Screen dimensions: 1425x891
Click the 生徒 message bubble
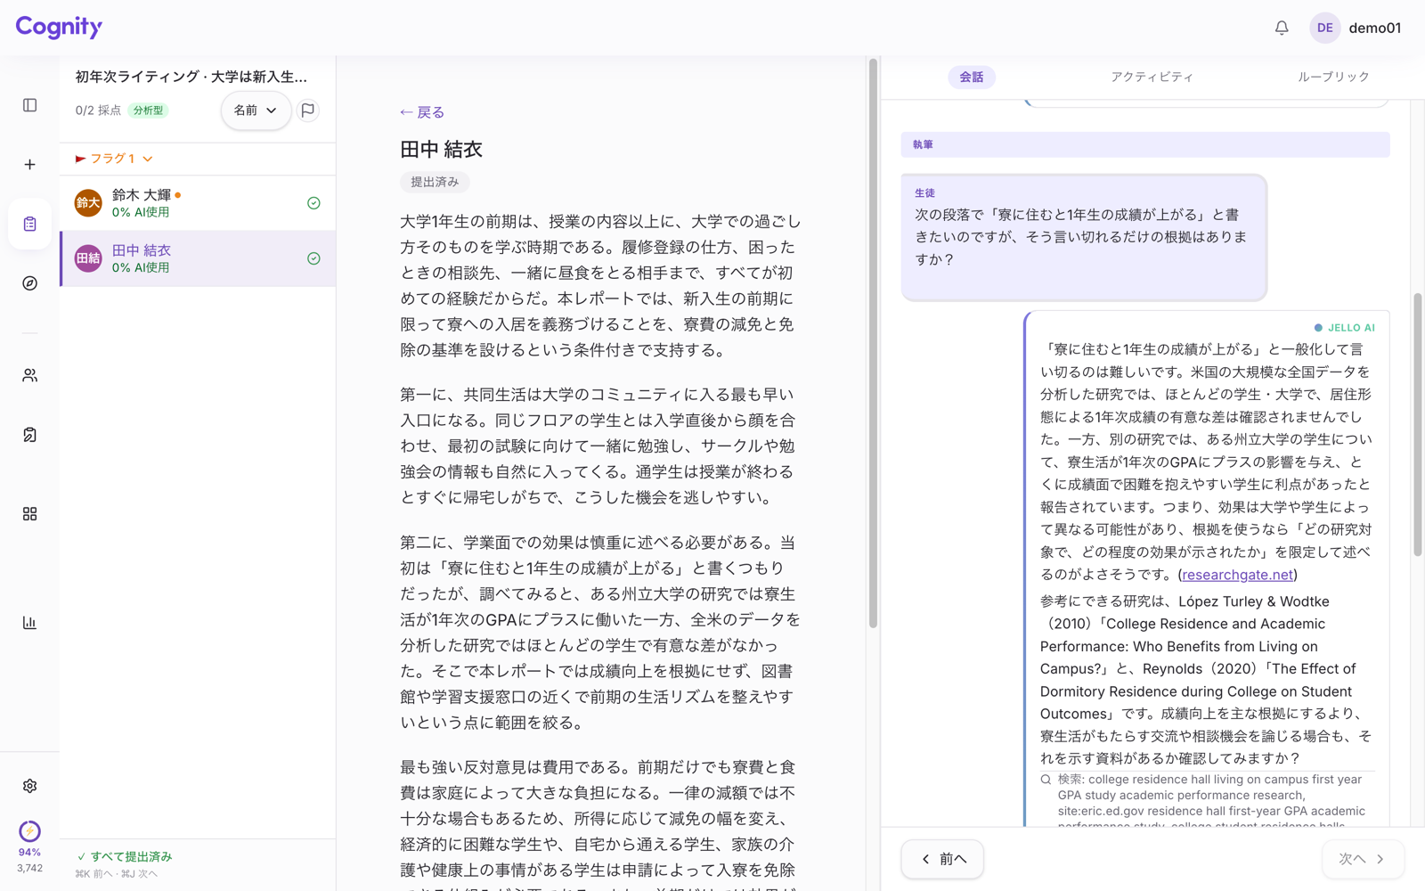click(x=1084, y=237)
